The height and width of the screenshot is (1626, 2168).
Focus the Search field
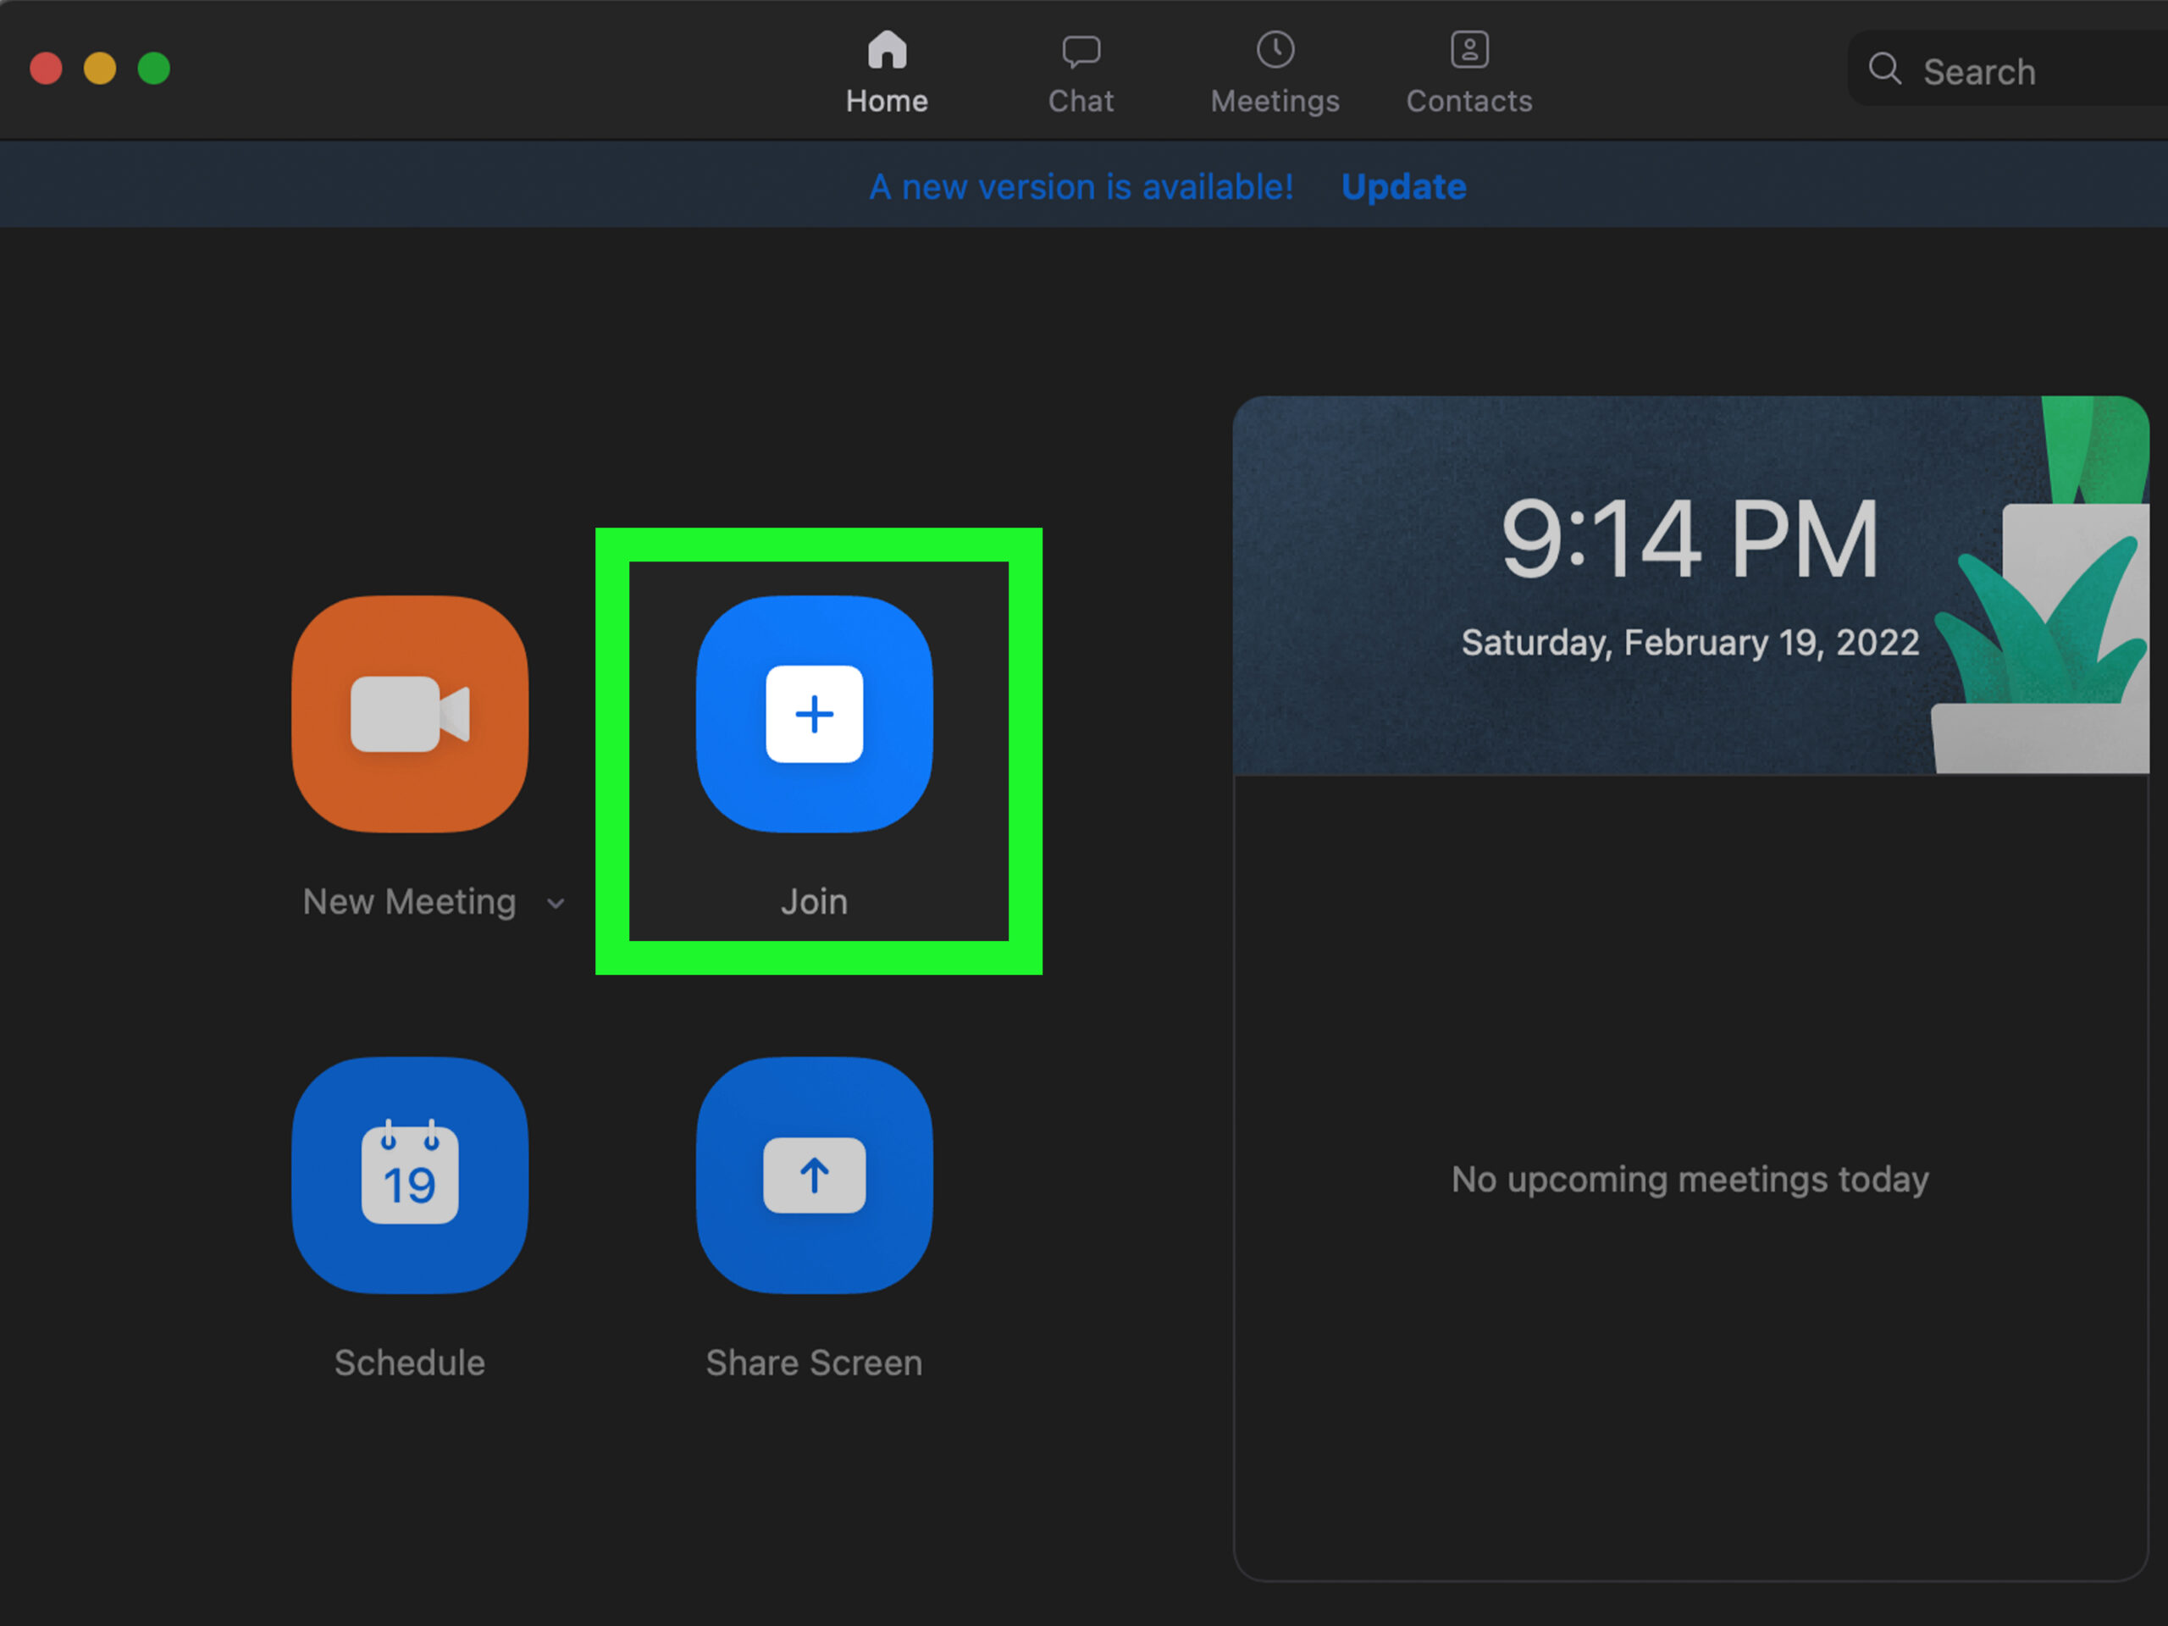pos(2008,69)
